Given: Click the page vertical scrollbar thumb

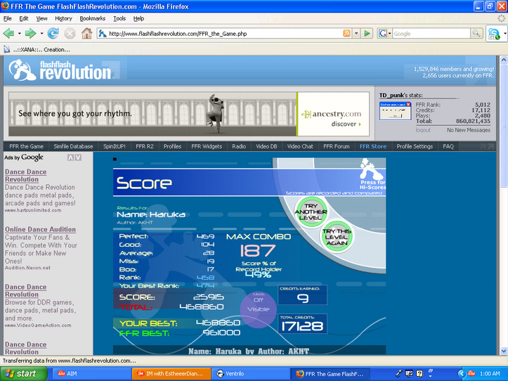Looking at the screenshot, I should pos(504,126).
